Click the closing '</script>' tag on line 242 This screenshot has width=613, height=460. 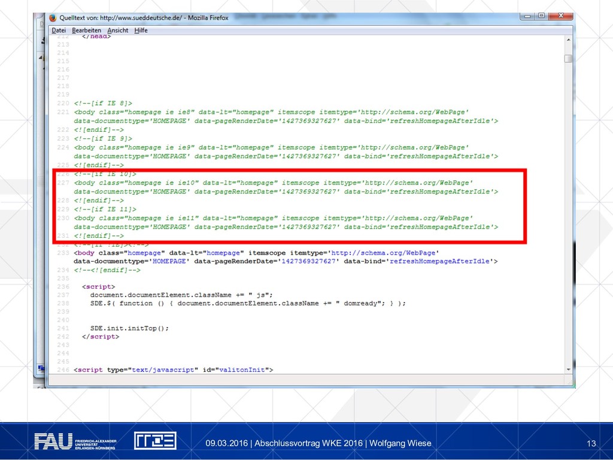click(101, 337)
